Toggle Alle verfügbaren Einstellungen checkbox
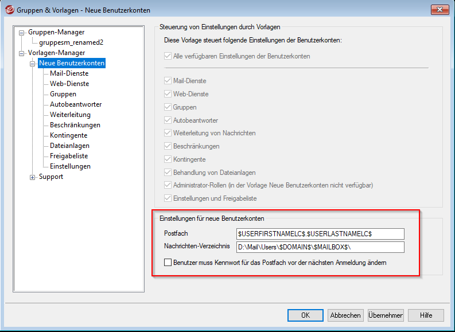 [x=168, y=56]
